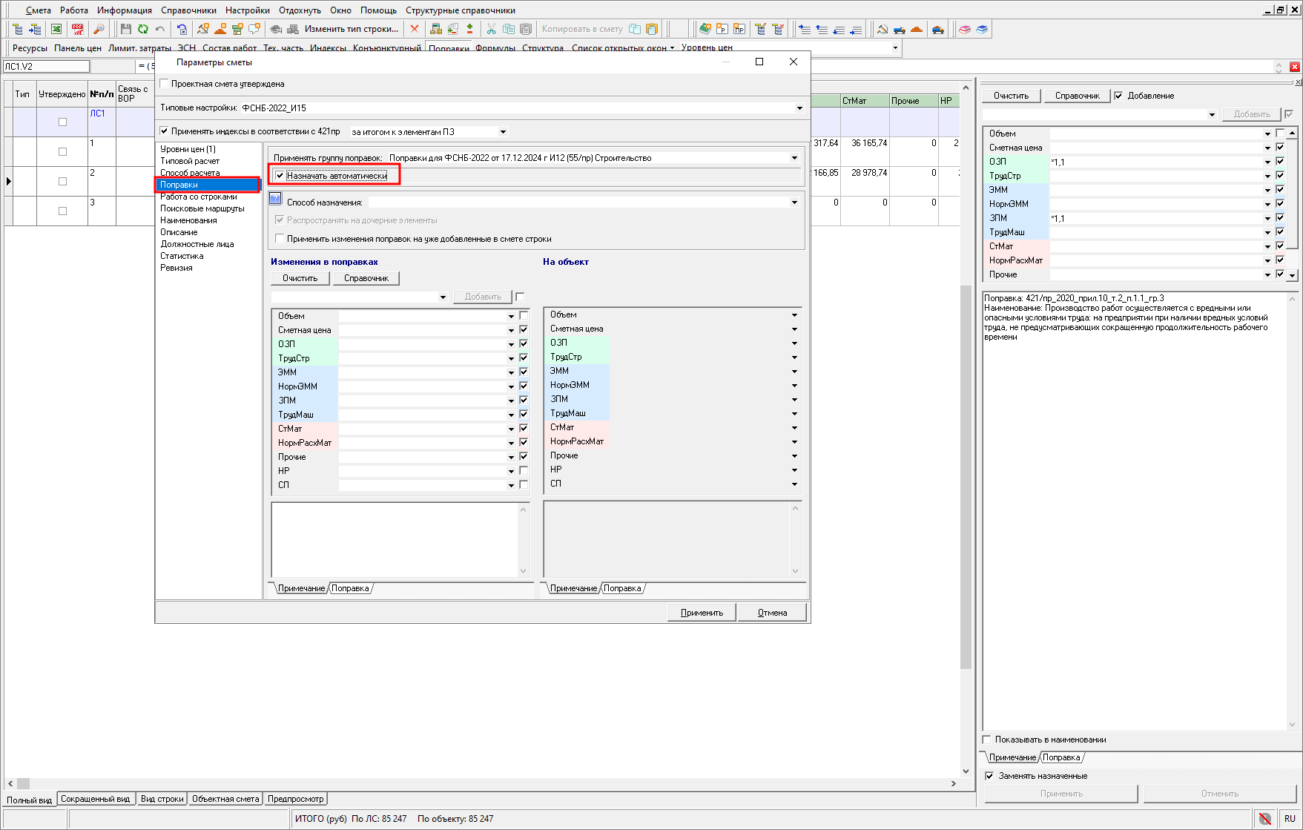Viewport: 1303px width, 830px height.
Task: Click the hammer and sickle labor icon
Action: [x=882, y=29]
